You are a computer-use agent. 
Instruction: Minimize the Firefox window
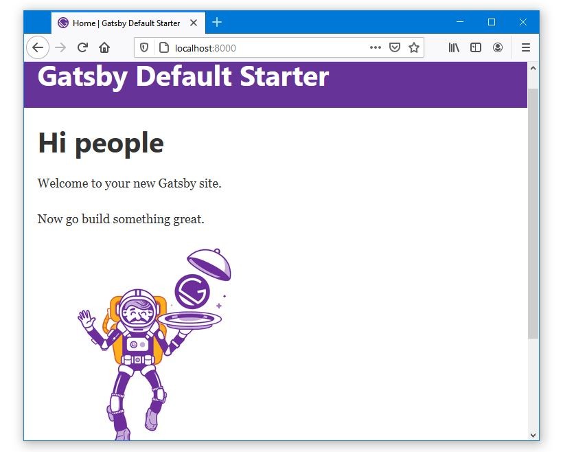pyautogui.click(x=460, y=22)
